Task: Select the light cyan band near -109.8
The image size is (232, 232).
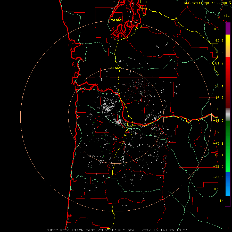Action: 228,190
